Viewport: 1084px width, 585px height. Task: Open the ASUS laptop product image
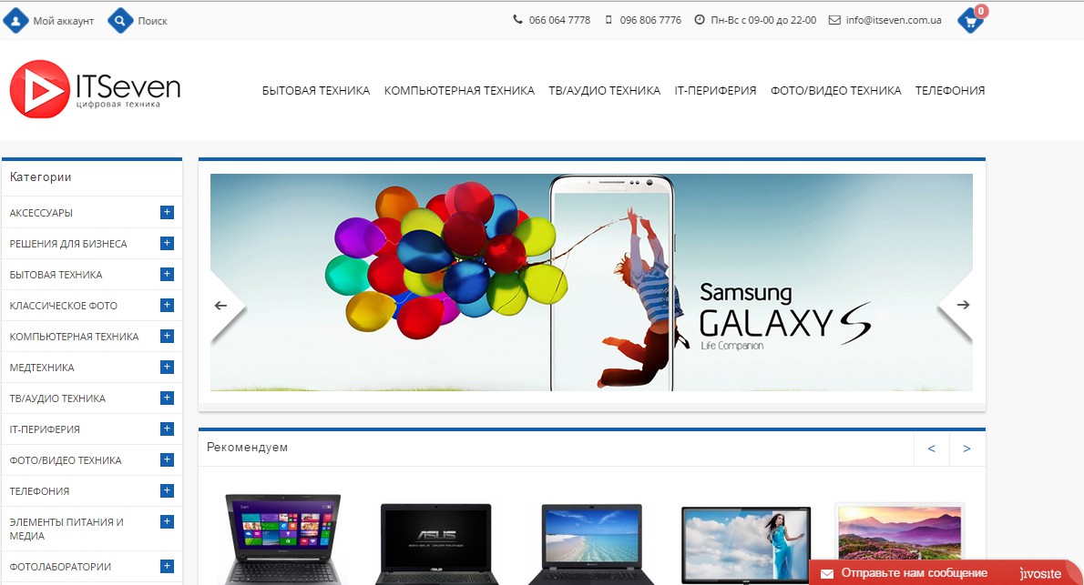coord(436,543)
